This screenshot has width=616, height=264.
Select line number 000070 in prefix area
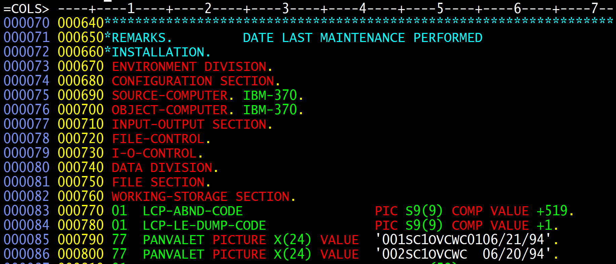click(27, 23)
